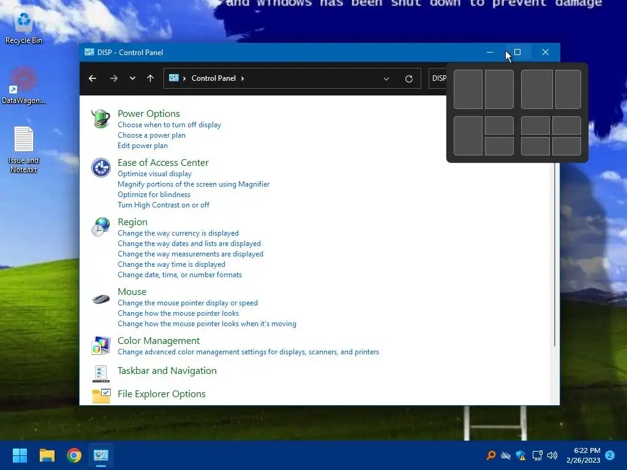
Task: Select the DataWagon desktop shortcut
Action: click(24, 84)
